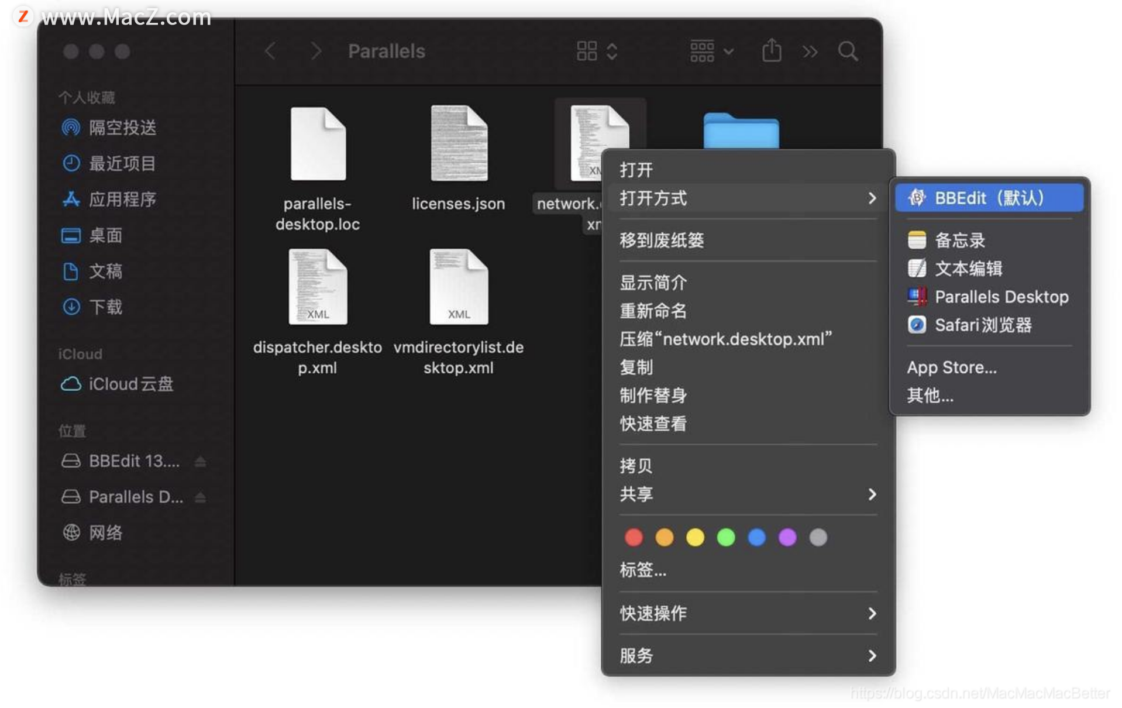Eject the Parallels D... volume
Viewport: 1122px width, 708px height.
[x=200, y=497]
